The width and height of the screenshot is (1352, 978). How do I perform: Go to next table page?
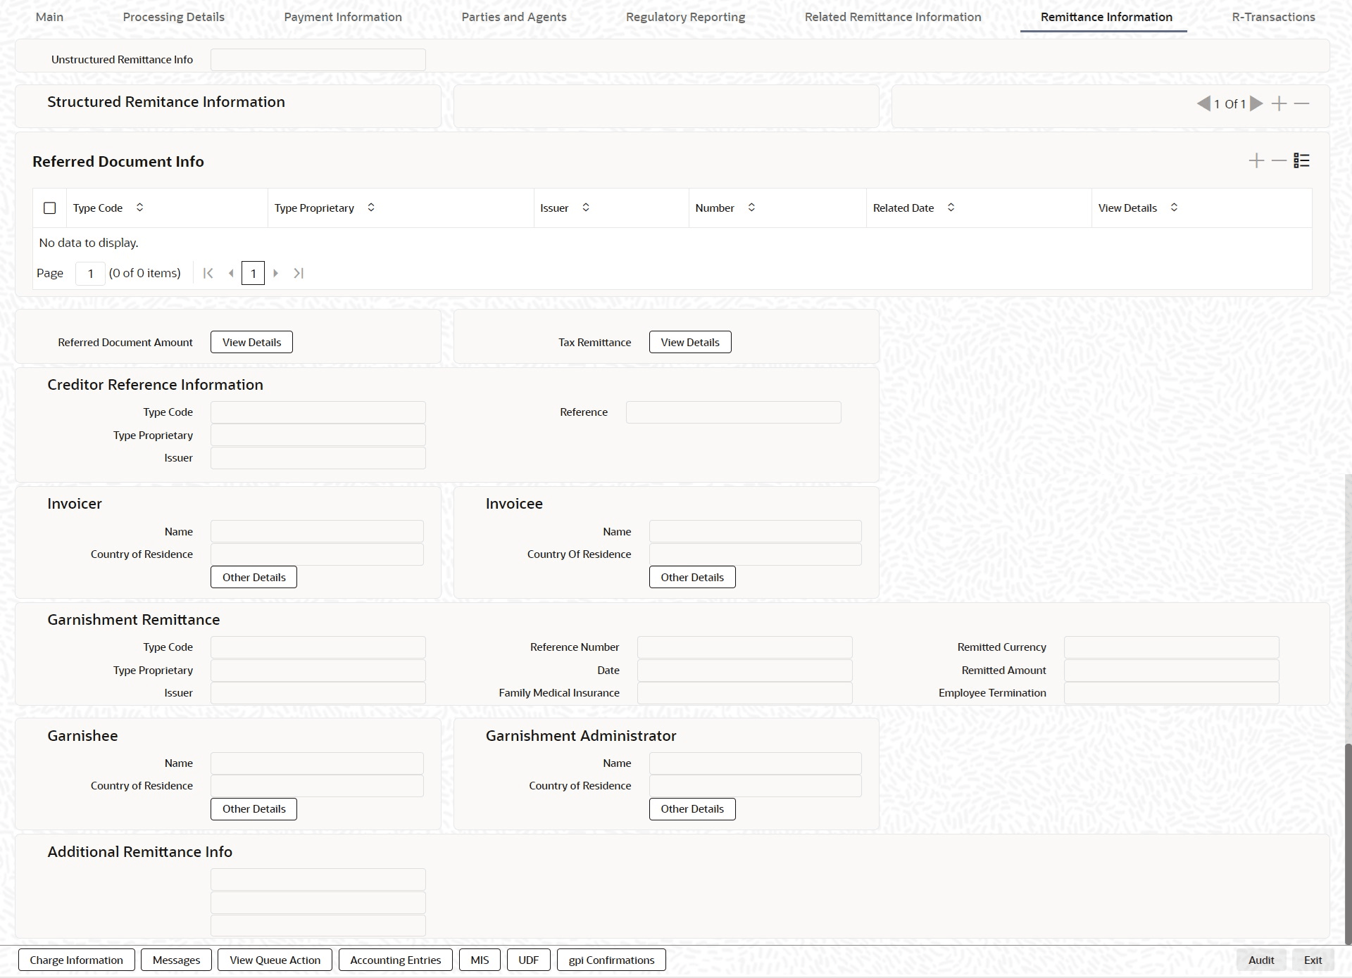(x=276, y=273)
